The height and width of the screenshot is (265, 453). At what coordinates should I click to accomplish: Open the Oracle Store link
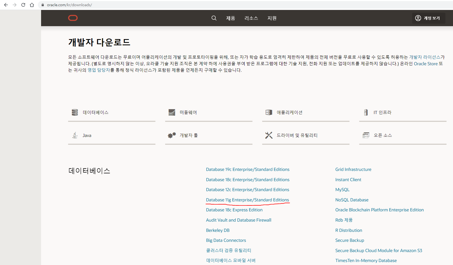426,64
